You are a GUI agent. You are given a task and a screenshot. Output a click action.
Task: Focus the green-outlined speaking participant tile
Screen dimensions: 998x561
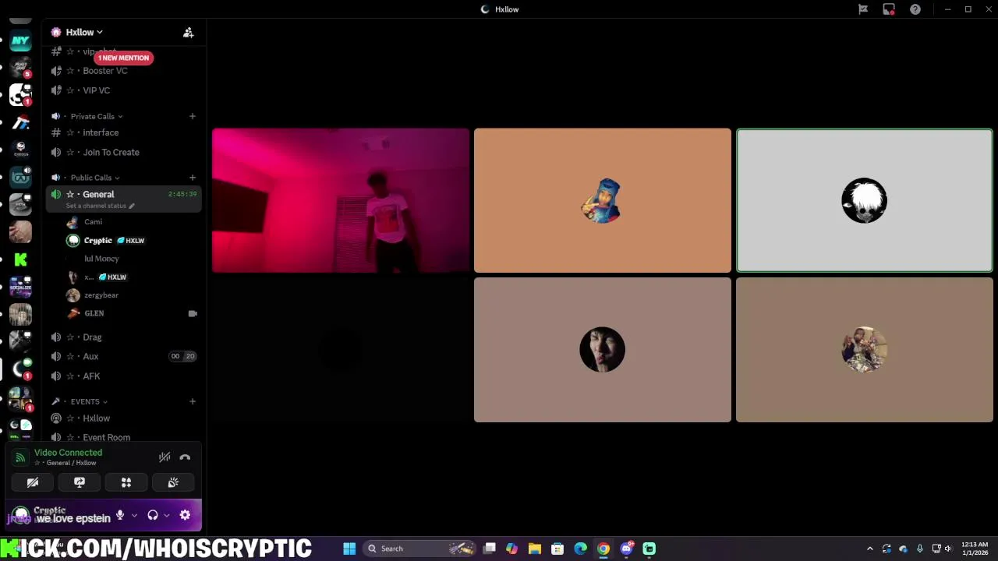click(865, 201)
